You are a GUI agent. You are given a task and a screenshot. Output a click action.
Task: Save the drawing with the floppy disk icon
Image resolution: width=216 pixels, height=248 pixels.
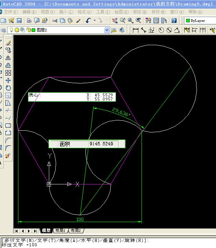(19, 21)
